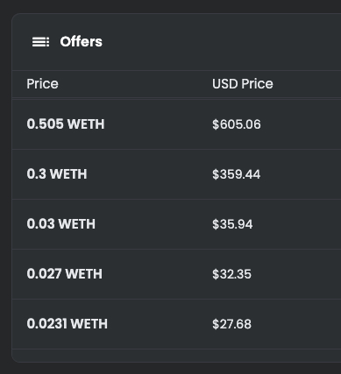
Task: Click the $27.68 USD price
Action: coord(231,324)
